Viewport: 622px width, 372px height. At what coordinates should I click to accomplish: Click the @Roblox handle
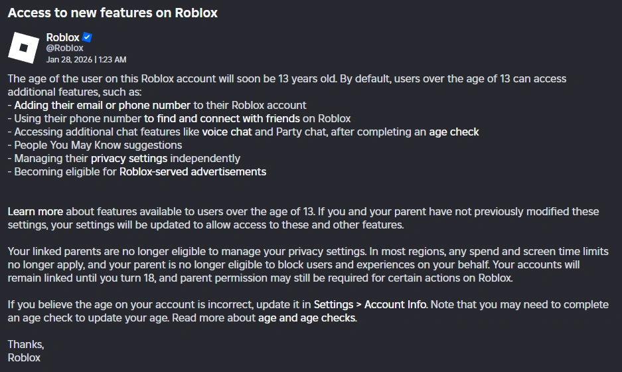(64, 48)
